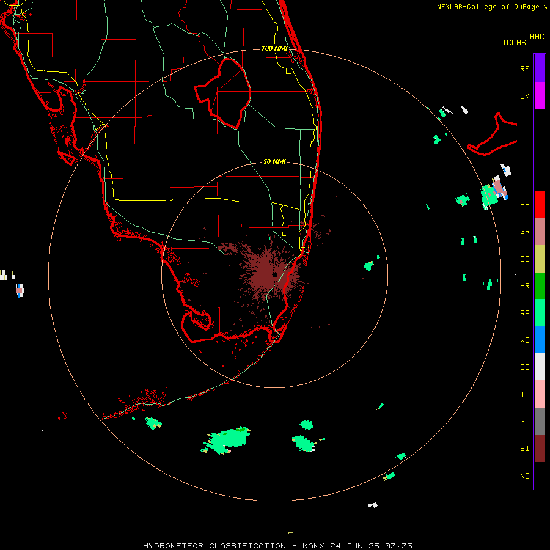The image size is (550, 550).
Task: Click the RF purple legend swatch
Action: (x=540, y=68)
